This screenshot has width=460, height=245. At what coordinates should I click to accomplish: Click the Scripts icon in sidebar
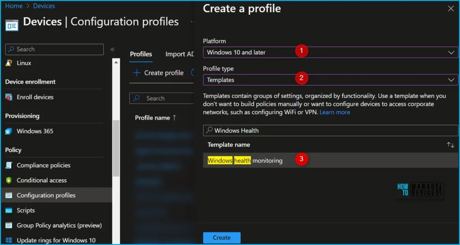pos(9,210)
